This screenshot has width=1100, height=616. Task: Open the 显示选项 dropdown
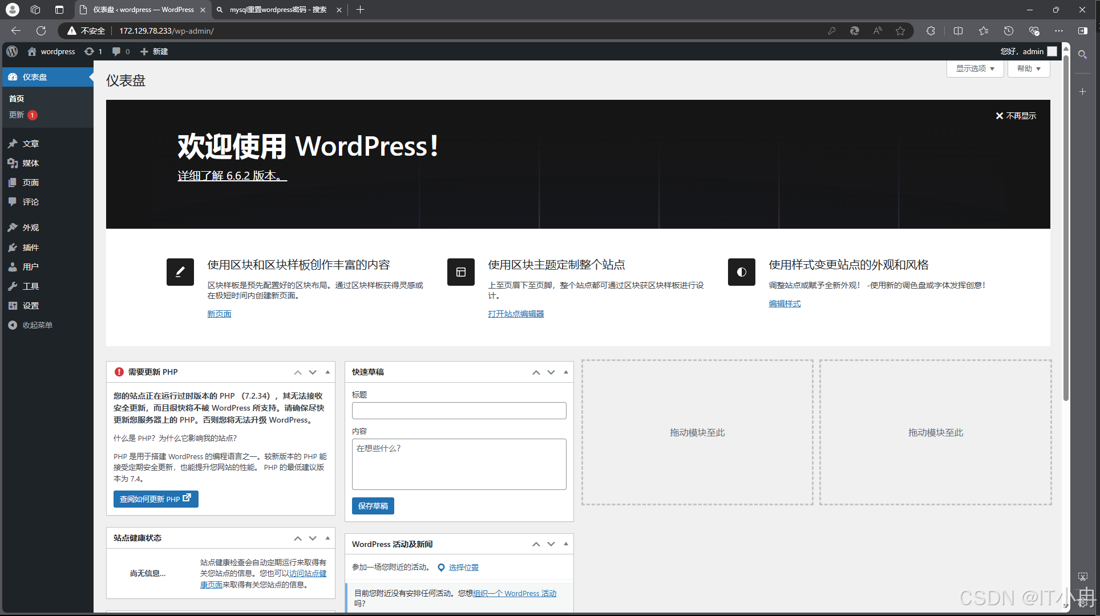click(974, 68)
